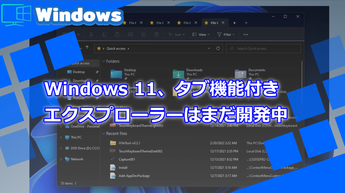The image size is (345, 193).
Task: Open the Sort dropdown
Action: tap(177, 35)
